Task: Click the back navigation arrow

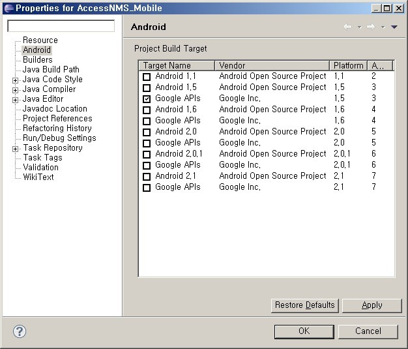Action: coord(347,27)
